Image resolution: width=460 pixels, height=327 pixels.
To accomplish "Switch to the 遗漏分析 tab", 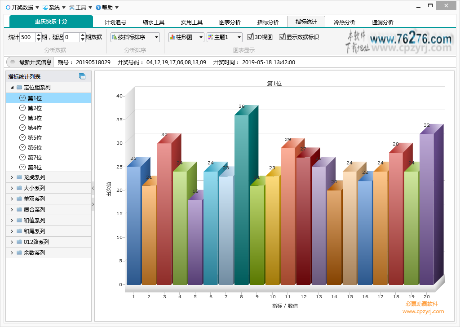I will pyautogui.click(x=382, y=22).
